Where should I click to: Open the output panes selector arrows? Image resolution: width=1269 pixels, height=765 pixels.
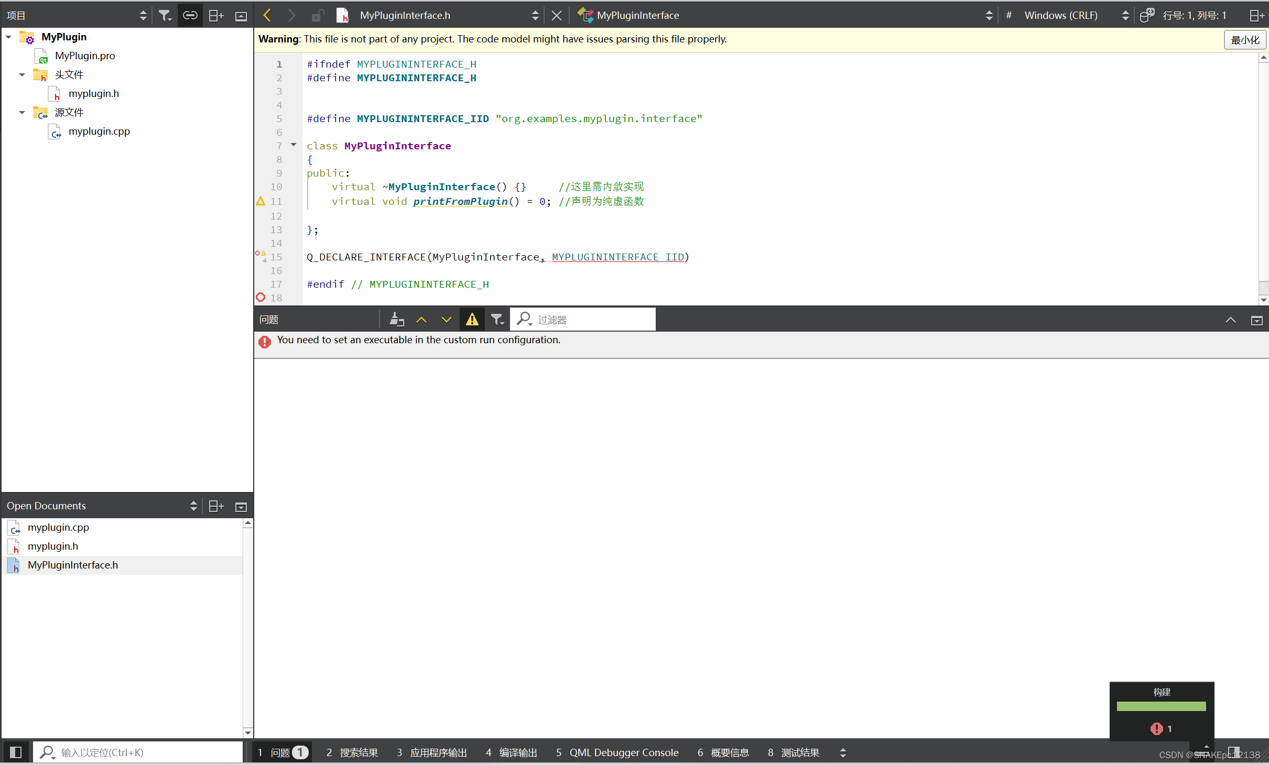pyautogui.click(x=843, y=752)
